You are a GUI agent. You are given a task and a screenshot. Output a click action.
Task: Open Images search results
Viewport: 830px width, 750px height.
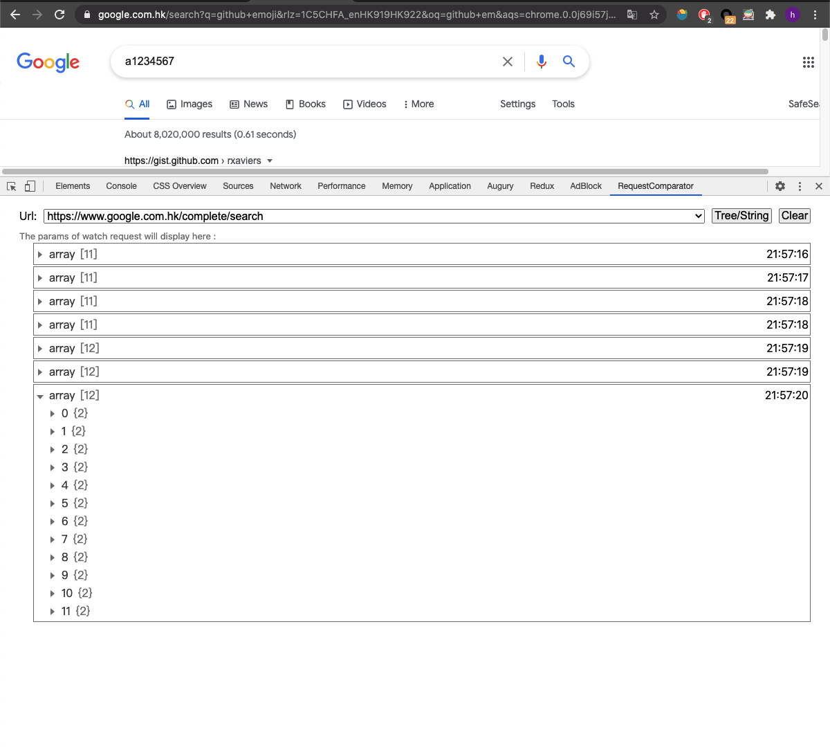(x=190, y=104)
